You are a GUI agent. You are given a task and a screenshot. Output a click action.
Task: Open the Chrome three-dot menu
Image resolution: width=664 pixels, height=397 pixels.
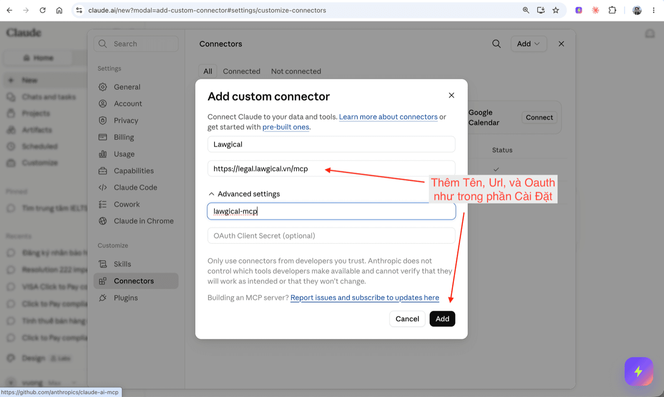click(x=653, y=10)
